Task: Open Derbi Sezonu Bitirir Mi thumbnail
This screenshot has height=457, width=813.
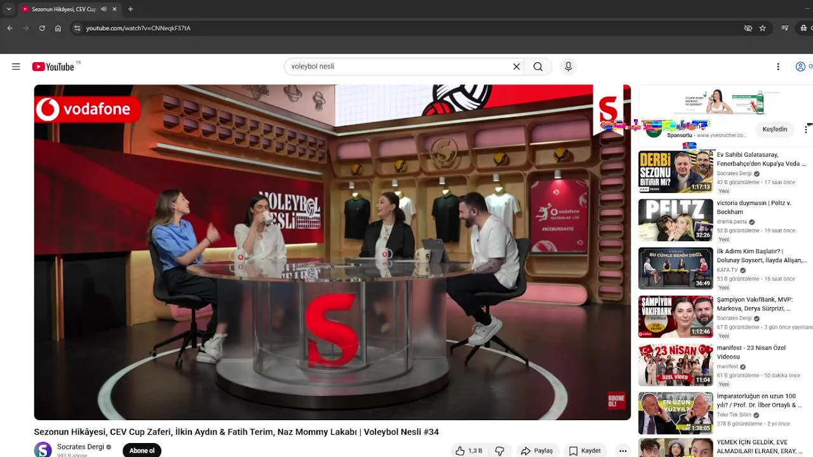Action: [x=675, y=172]
